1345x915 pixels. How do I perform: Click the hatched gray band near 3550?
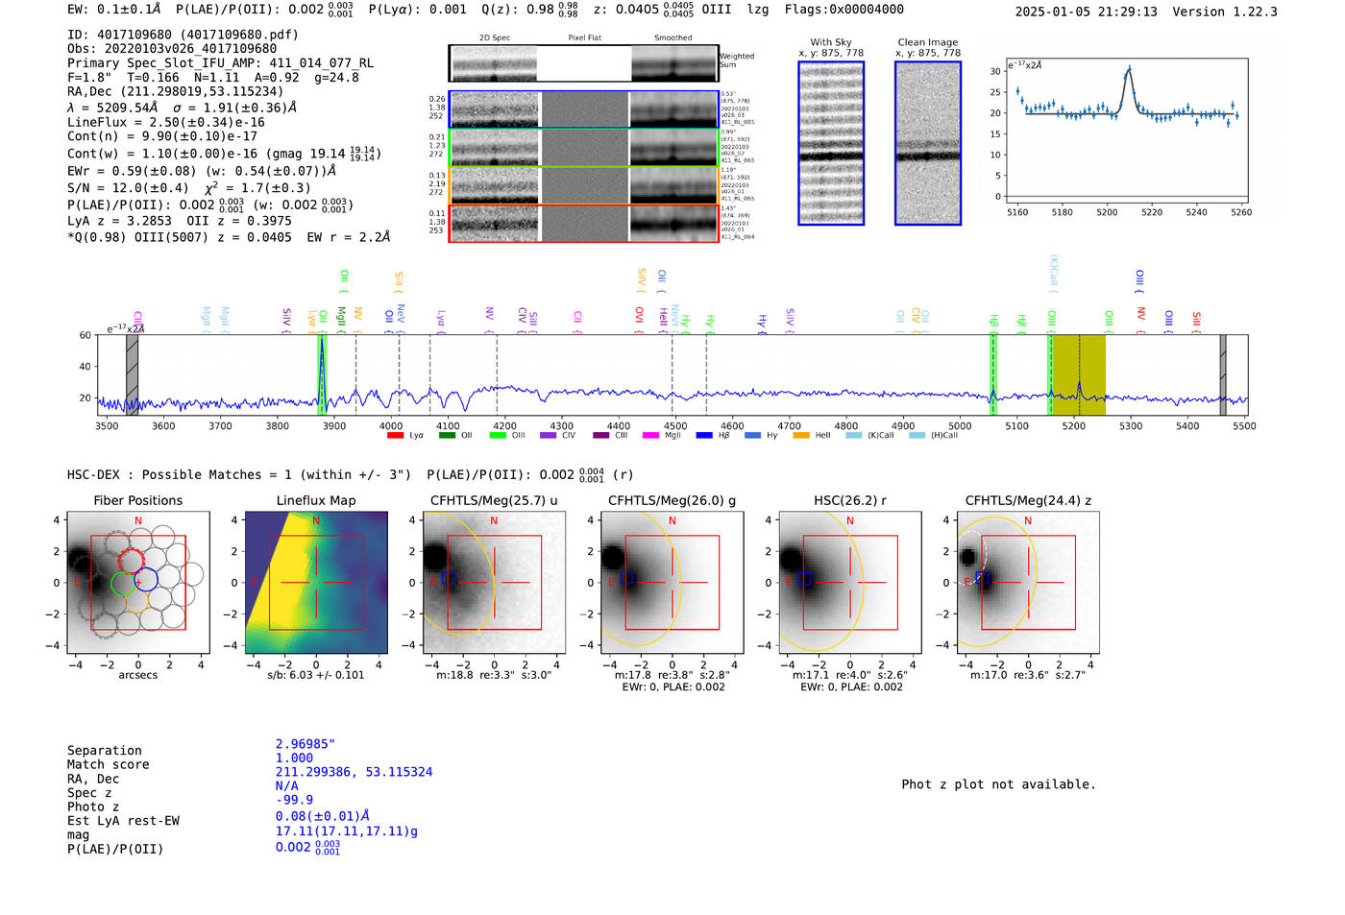133,374
